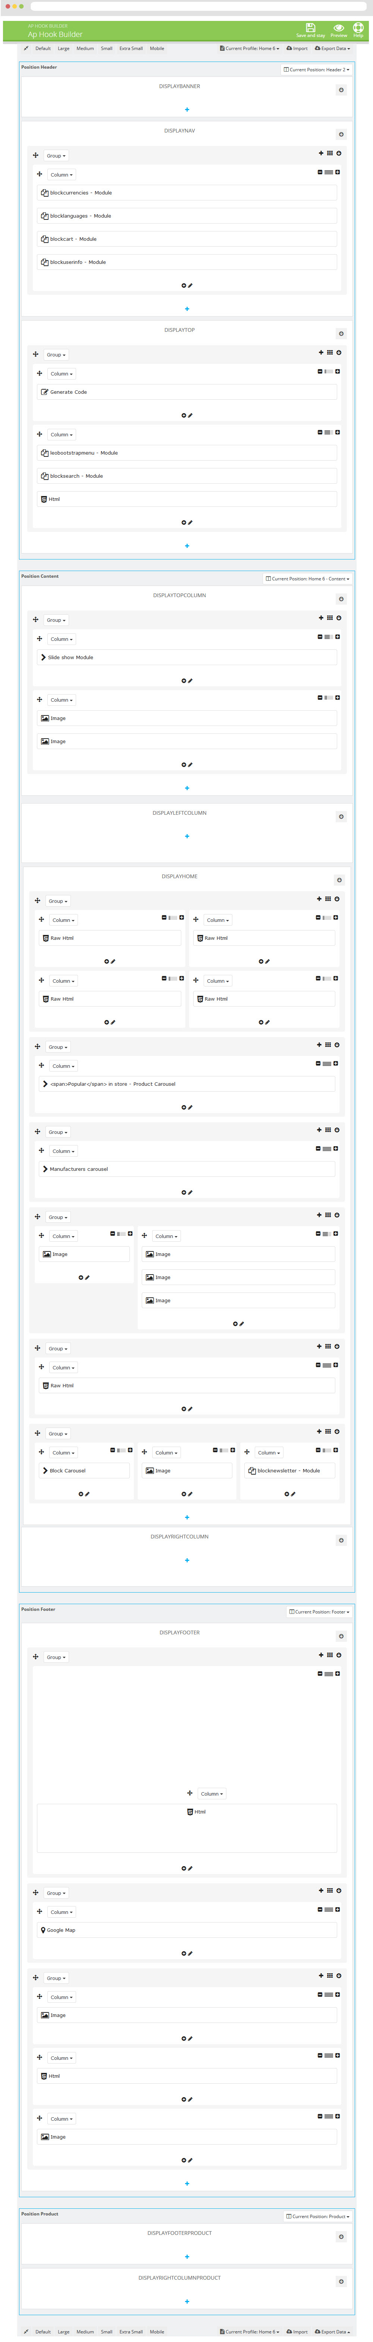Add a group under DISPLAYFOOTERPRODUCT with plus
The width and height of the screenshot is (373, 2342).
click(x=187, y=2257)
